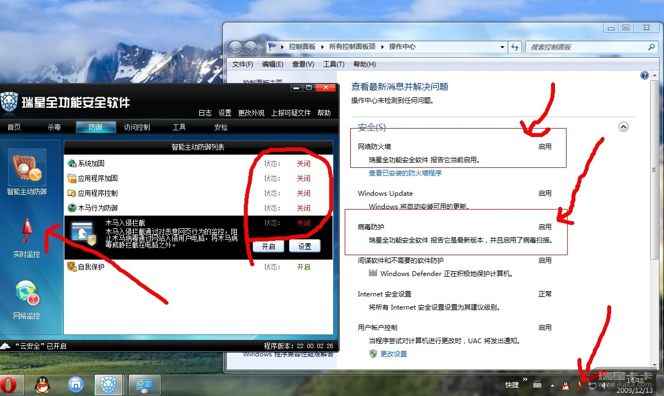Open 日志 in Rising top links
This screenshot has height=396, width=664.
205,113
